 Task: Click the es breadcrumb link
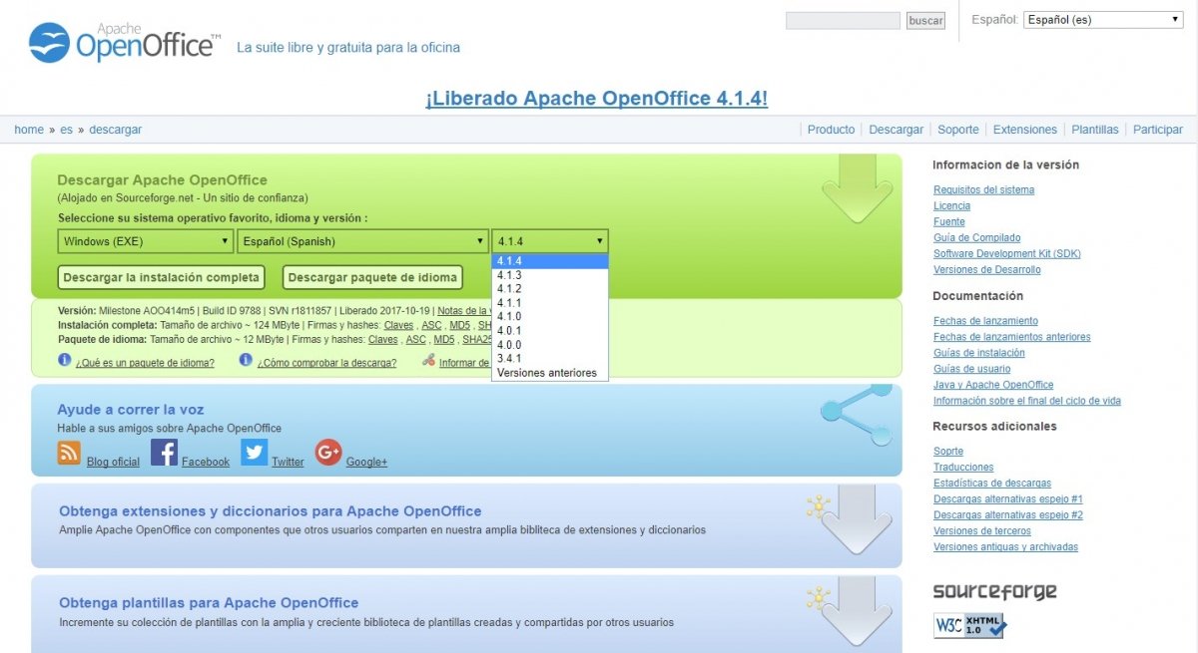pos(66,130)
